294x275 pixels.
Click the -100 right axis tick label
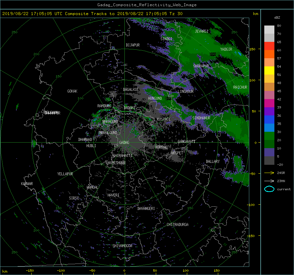[x=251, y=205]
